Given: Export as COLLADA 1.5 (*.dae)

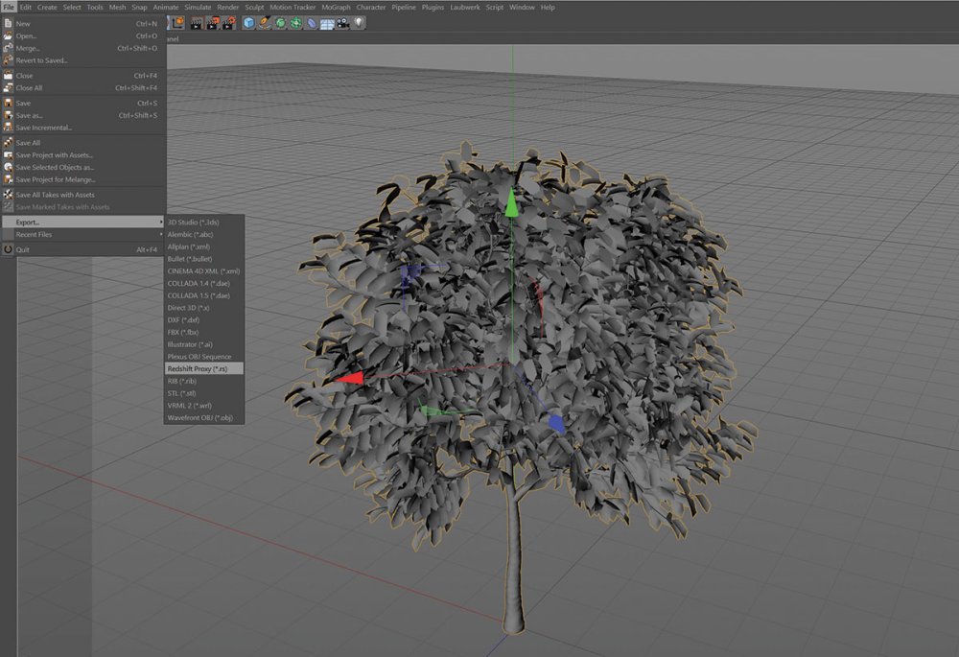Looking at the screenshot, I should point(204,296).
